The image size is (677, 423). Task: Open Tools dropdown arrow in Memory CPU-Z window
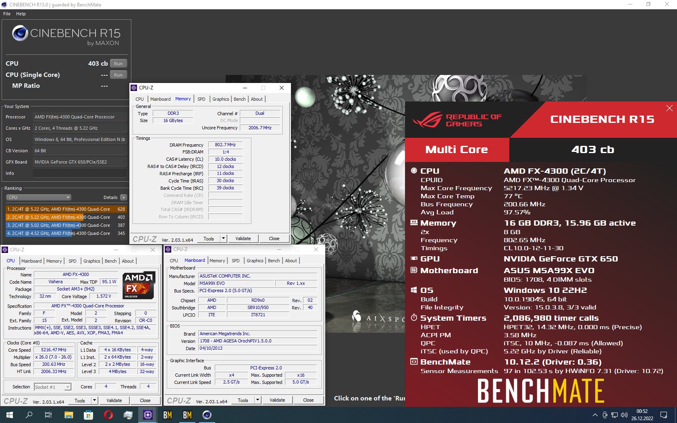[x=223, y=239]
